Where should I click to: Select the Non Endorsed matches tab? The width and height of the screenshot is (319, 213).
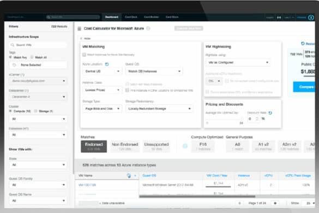(x=125, y=146)
